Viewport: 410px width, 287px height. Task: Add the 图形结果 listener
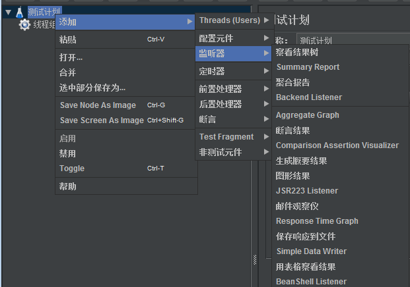pyautogui.click(x=341, y=176)
